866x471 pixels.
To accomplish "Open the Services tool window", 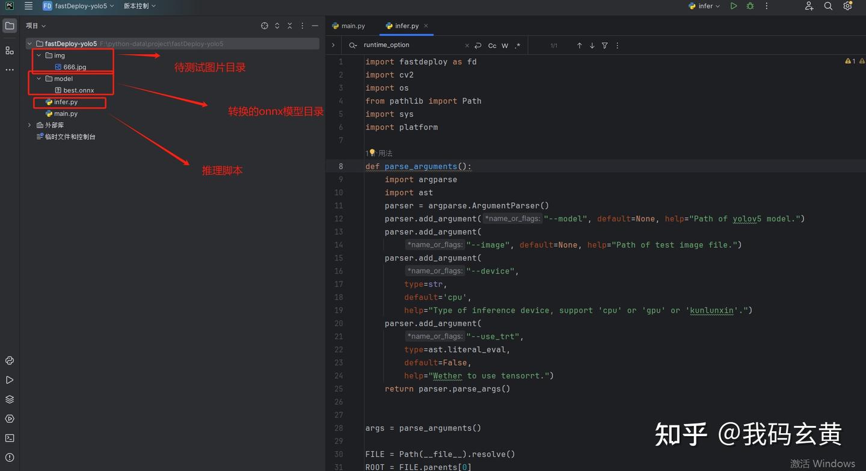I will (10, 419).
